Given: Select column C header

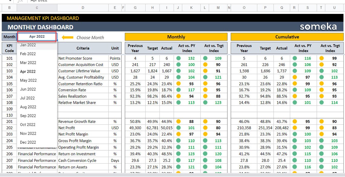Looking at the screenshot, I should point(37,8).
